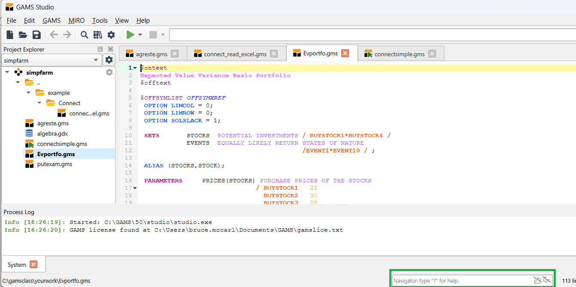Click the Navigator input field
The image size is (576, 287).
[x=461, y=281]
